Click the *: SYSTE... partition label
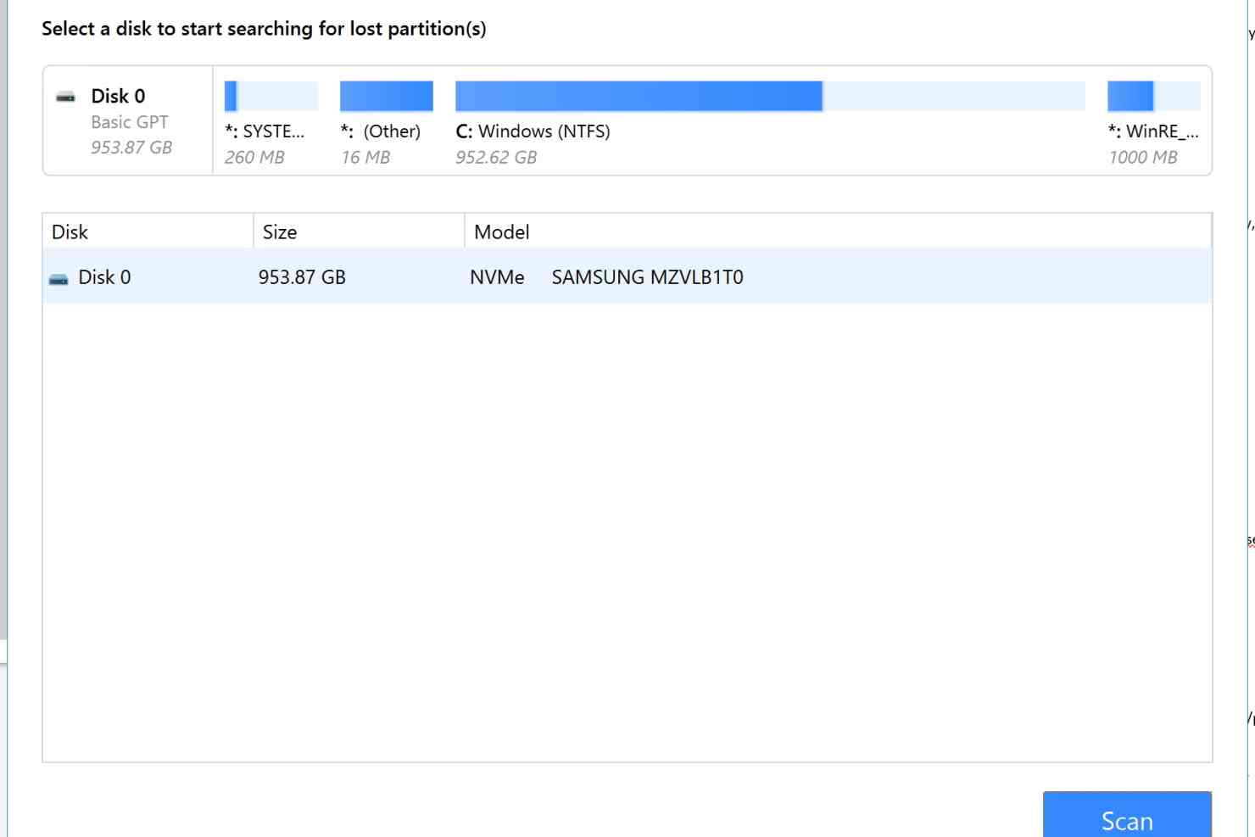Image resolution: width=1255 pixels, height=837 pixels. tap(265, 131)
